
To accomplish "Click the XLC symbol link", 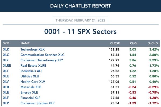I will pyautogui.click(x=6, y=55).
